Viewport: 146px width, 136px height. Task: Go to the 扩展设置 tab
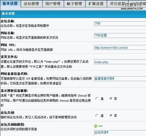click(x=96, y=4)
